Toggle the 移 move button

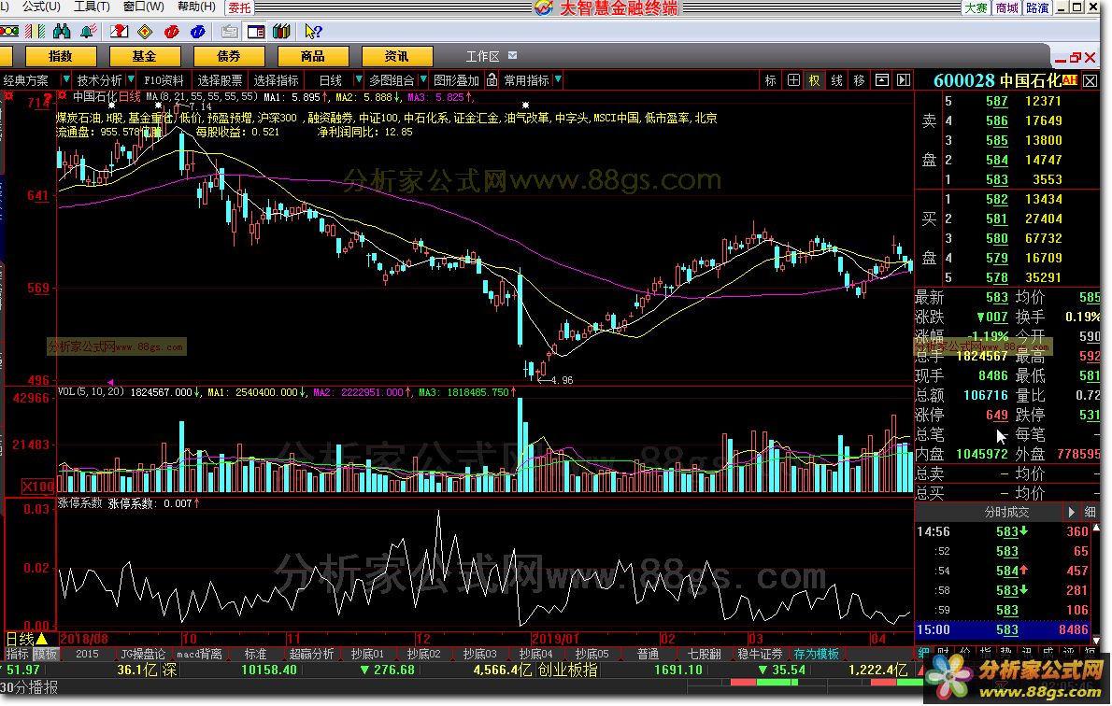[859, 80]
